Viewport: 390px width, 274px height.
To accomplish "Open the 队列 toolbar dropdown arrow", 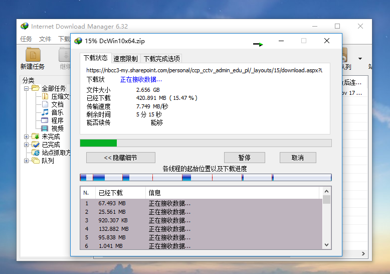I will coord(360,58).
